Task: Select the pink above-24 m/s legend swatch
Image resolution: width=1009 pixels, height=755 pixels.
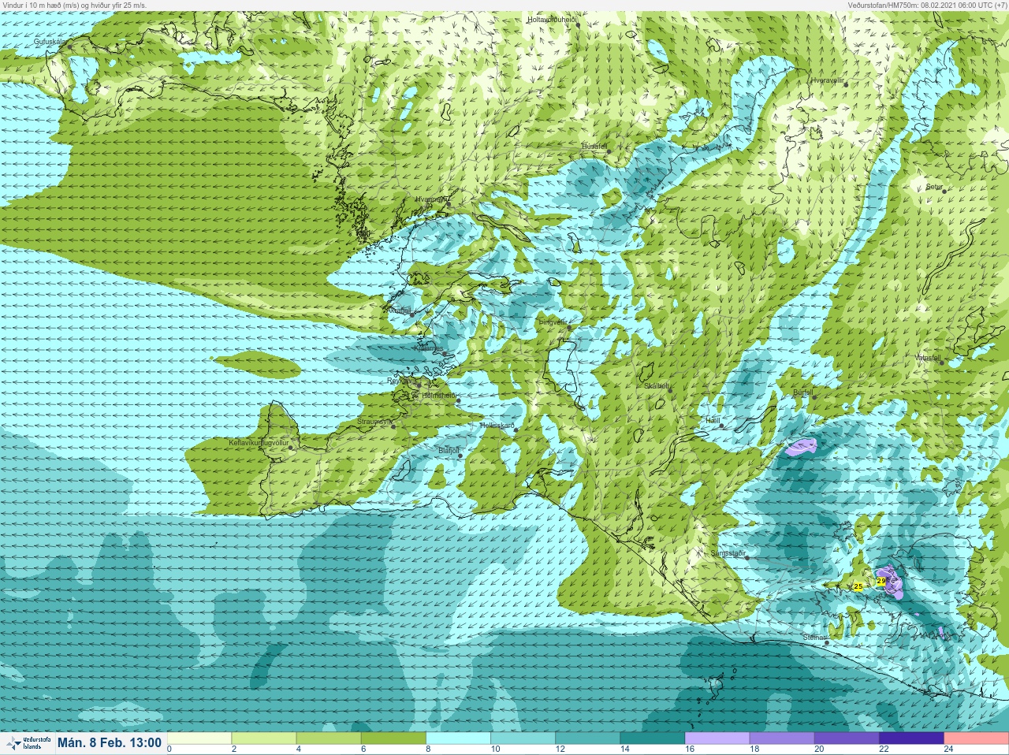Action: [x=976, y=738]
